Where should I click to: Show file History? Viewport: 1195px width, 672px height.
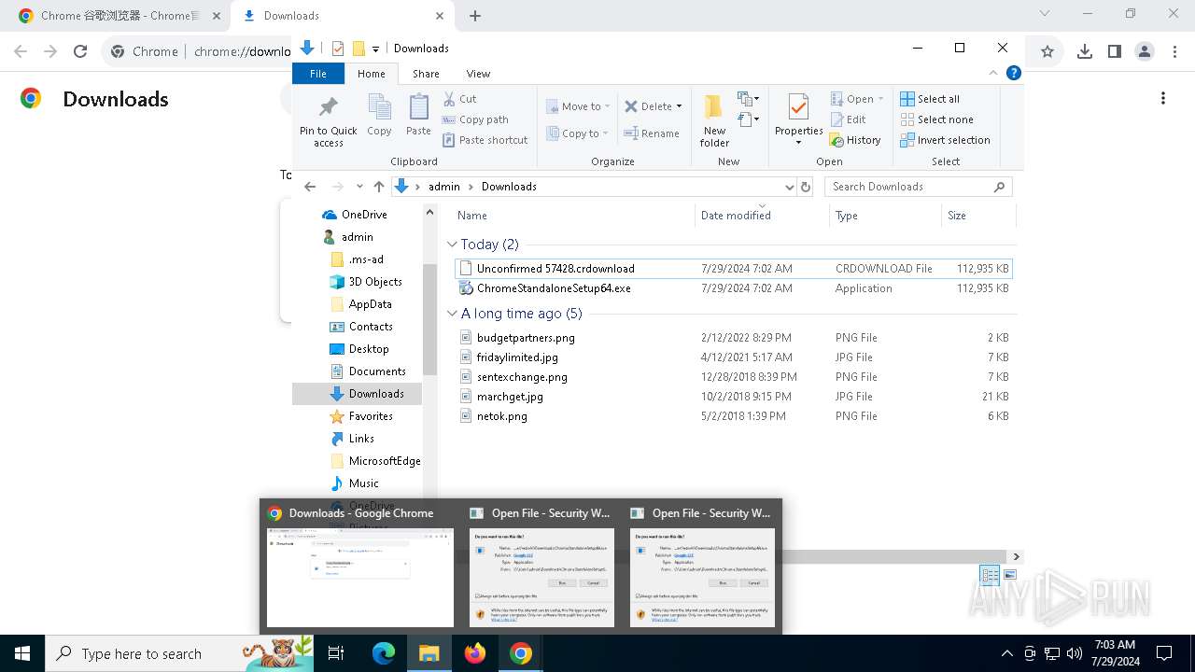(x=855, y=140)
